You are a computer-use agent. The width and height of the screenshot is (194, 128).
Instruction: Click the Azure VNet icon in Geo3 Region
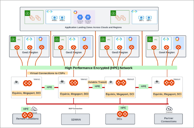coord(119,39)
